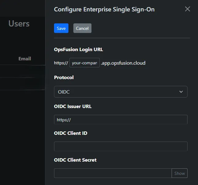
Task: Click the gray Cancel button
Action: coord(82,28)
